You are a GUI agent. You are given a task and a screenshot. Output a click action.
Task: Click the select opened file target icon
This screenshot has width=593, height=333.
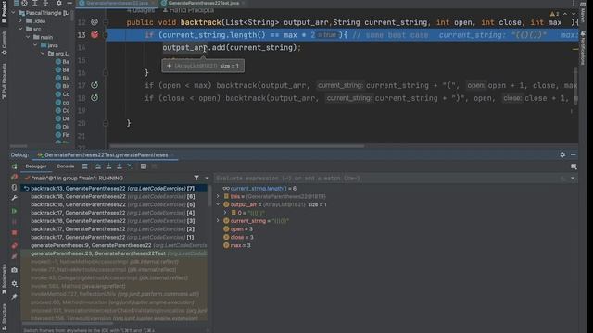click(x=24, y=3)
